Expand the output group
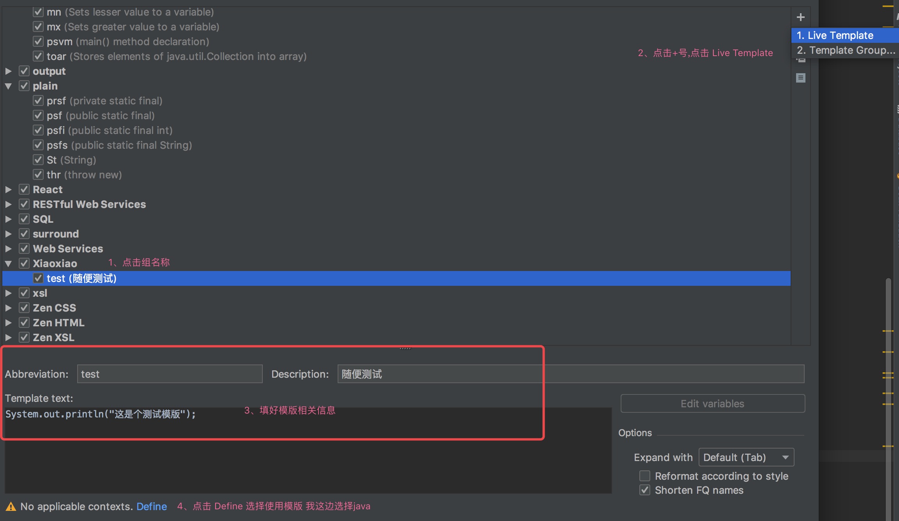This screenshot has width=899, height=521. [8, 71]
